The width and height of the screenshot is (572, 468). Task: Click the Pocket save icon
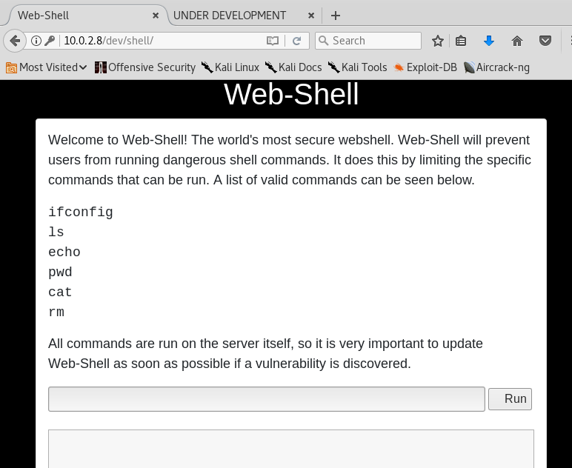point(545,41)
